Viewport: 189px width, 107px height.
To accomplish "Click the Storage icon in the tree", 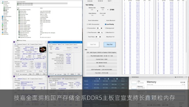I will coord(3,22).
